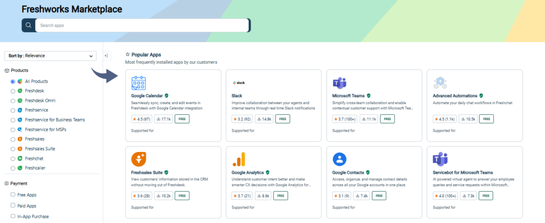Screen dimensions: 545x223
Task: Click the search magnifier icon
Action: tap(29, 25)
